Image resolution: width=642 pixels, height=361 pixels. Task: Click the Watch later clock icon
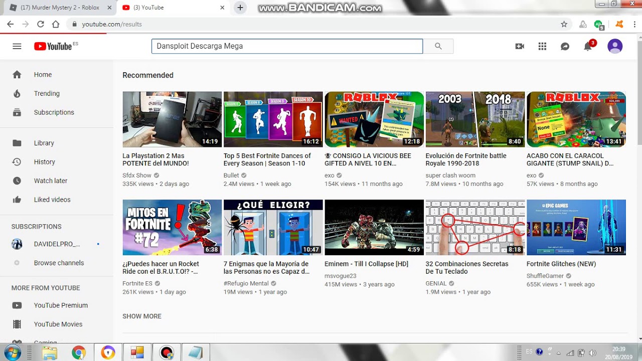pos(17,180)
